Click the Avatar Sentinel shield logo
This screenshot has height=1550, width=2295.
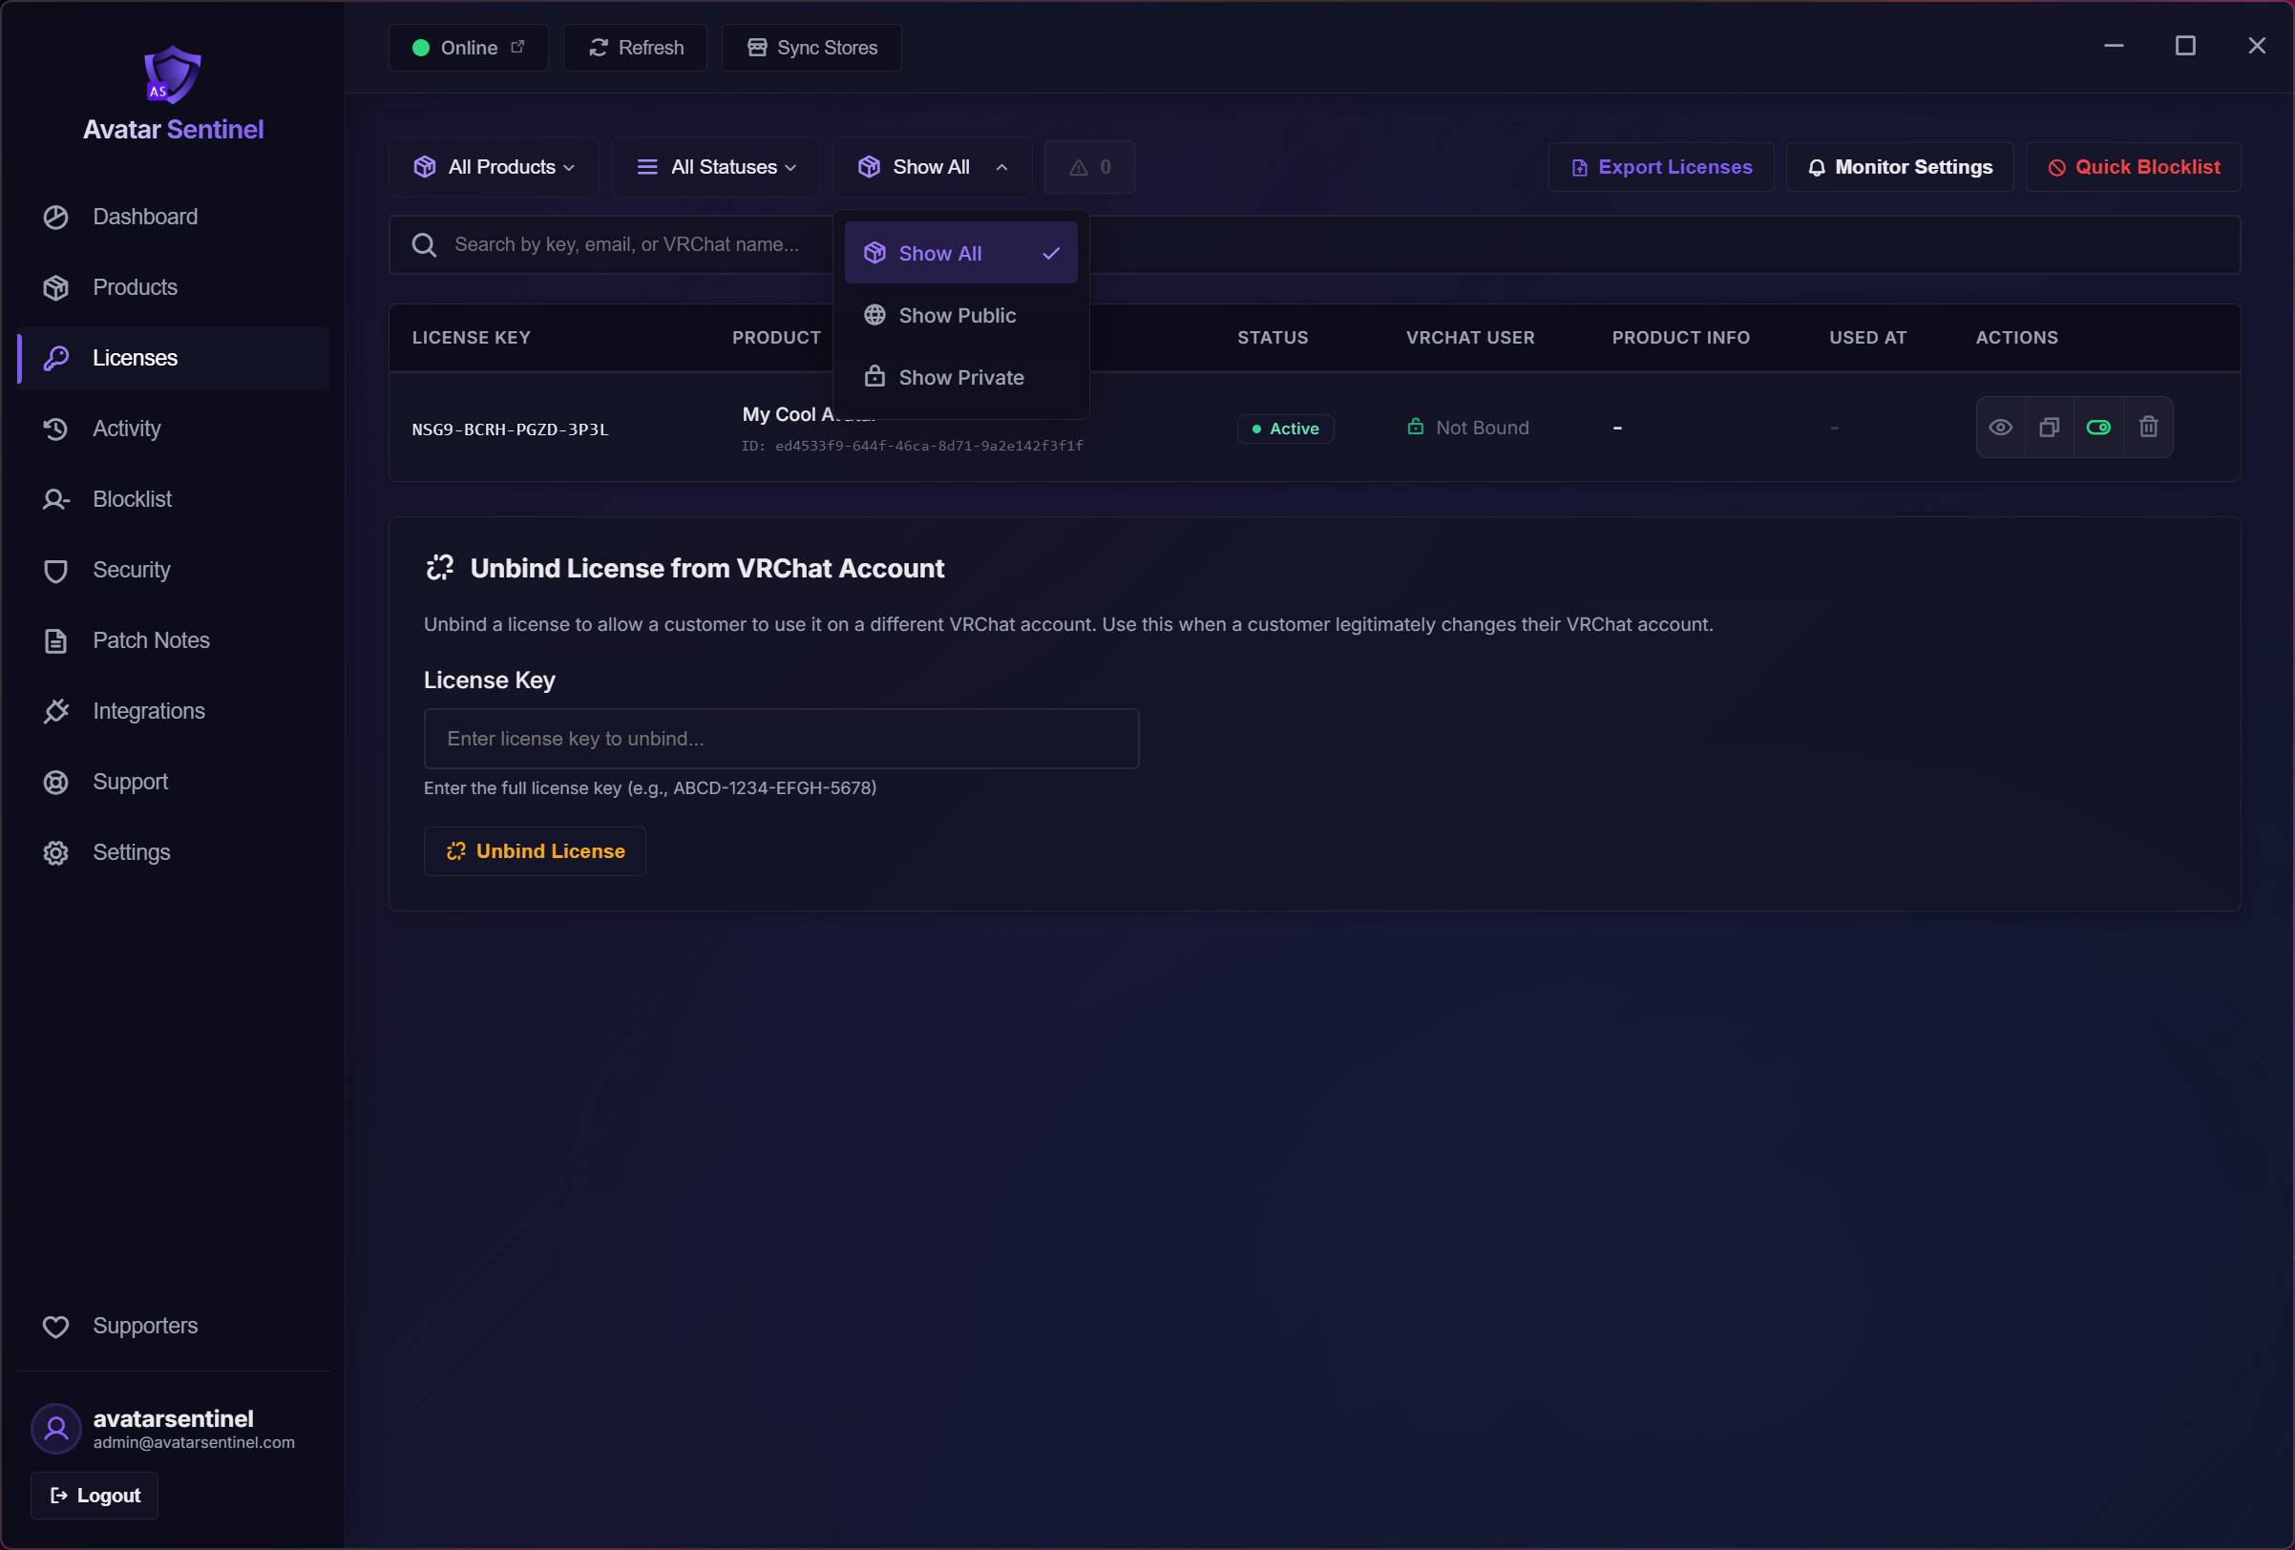(173, 74)
